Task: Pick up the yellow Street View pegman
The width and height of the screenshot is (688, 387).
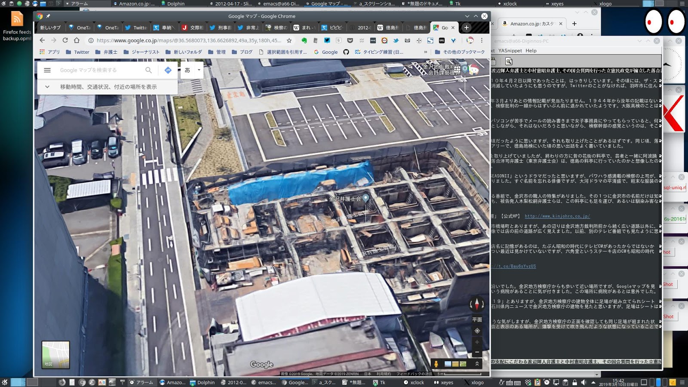Action: 436,364
